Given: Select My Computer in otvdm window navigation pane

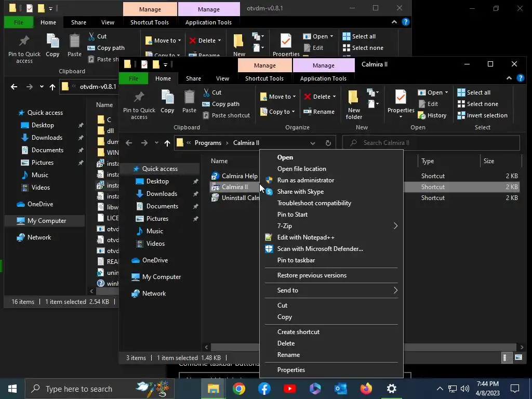Looking at the screenshot, I should [47, 221].
